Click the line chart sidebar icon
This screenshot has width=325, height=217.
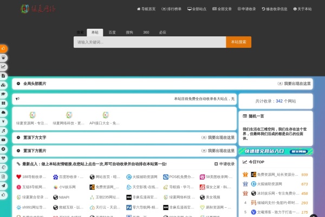[x=4, y=67]
